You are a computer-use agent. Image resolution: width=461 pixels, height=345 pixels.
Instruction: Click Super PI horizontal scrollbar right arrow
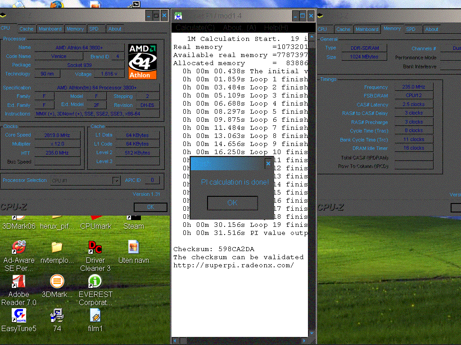305,341
